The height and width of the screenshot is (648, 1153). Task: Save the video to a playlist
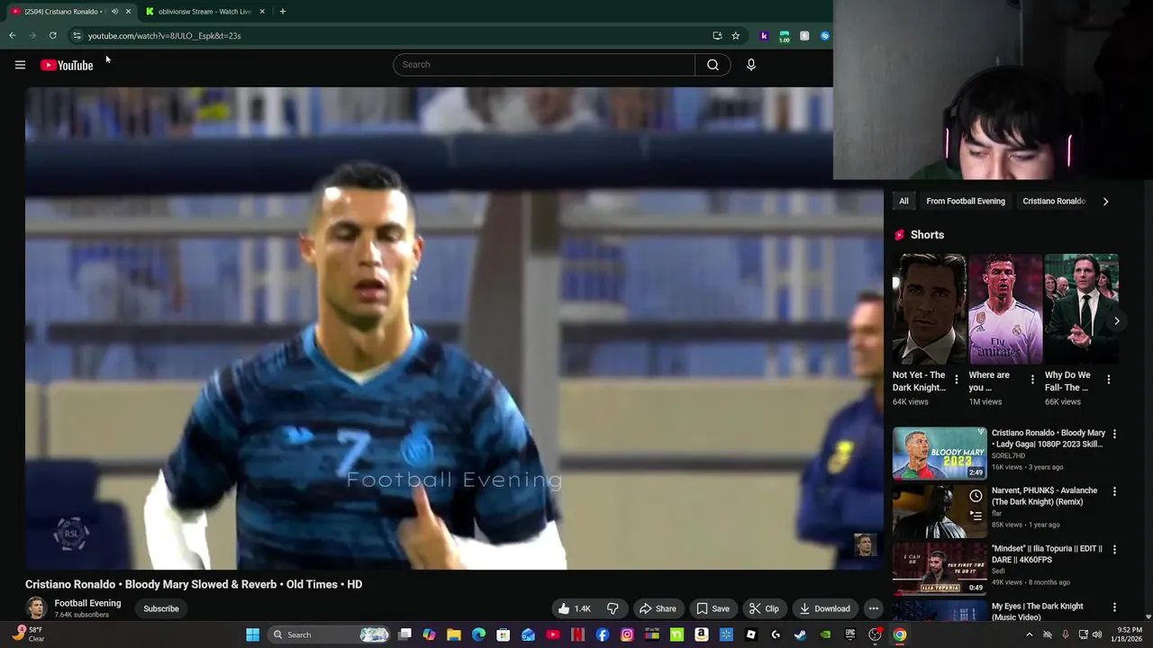(x=713, y=608)
